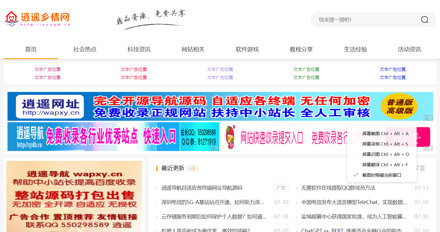Type in the 快来搜一搜吧 search field
The height and width of the screenshot is (232, 440).
[364, 20]
